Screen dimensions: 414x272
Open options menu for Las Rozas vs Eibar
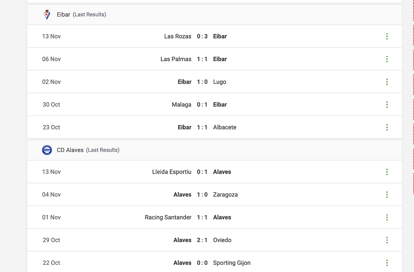pos(387,36)
